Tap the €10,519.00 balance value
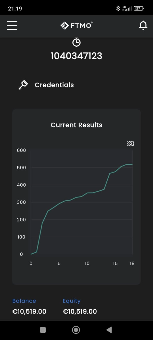The height and width of the screenshot is (340, 153). click(29, 311)
